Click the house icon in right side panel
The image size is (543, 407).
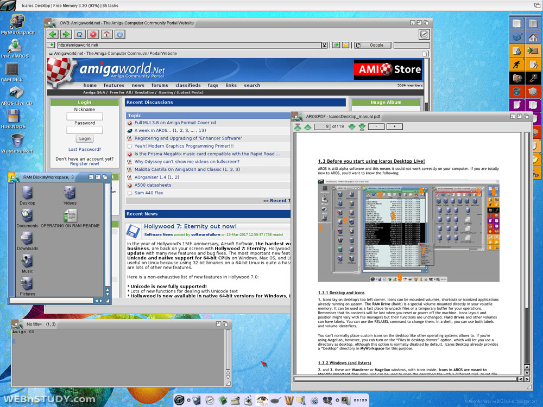pos(533,37)
